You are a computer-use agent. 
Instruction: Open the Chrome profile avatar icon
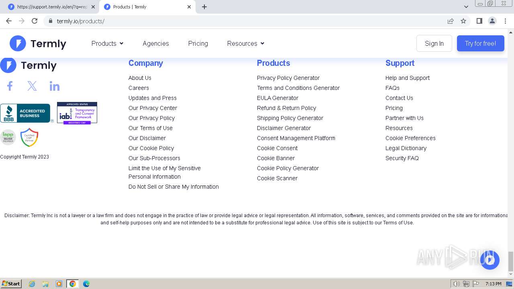point(492,21)
